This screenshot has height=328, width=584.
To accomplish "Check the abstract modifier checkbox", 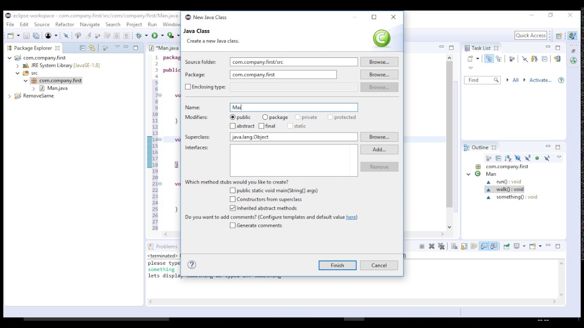I will 233,126.
